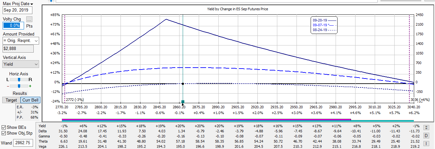This screenshot has height=149, width=435.
Task: Toggle the Show BEs checkbox
Action: click(4, 127)
